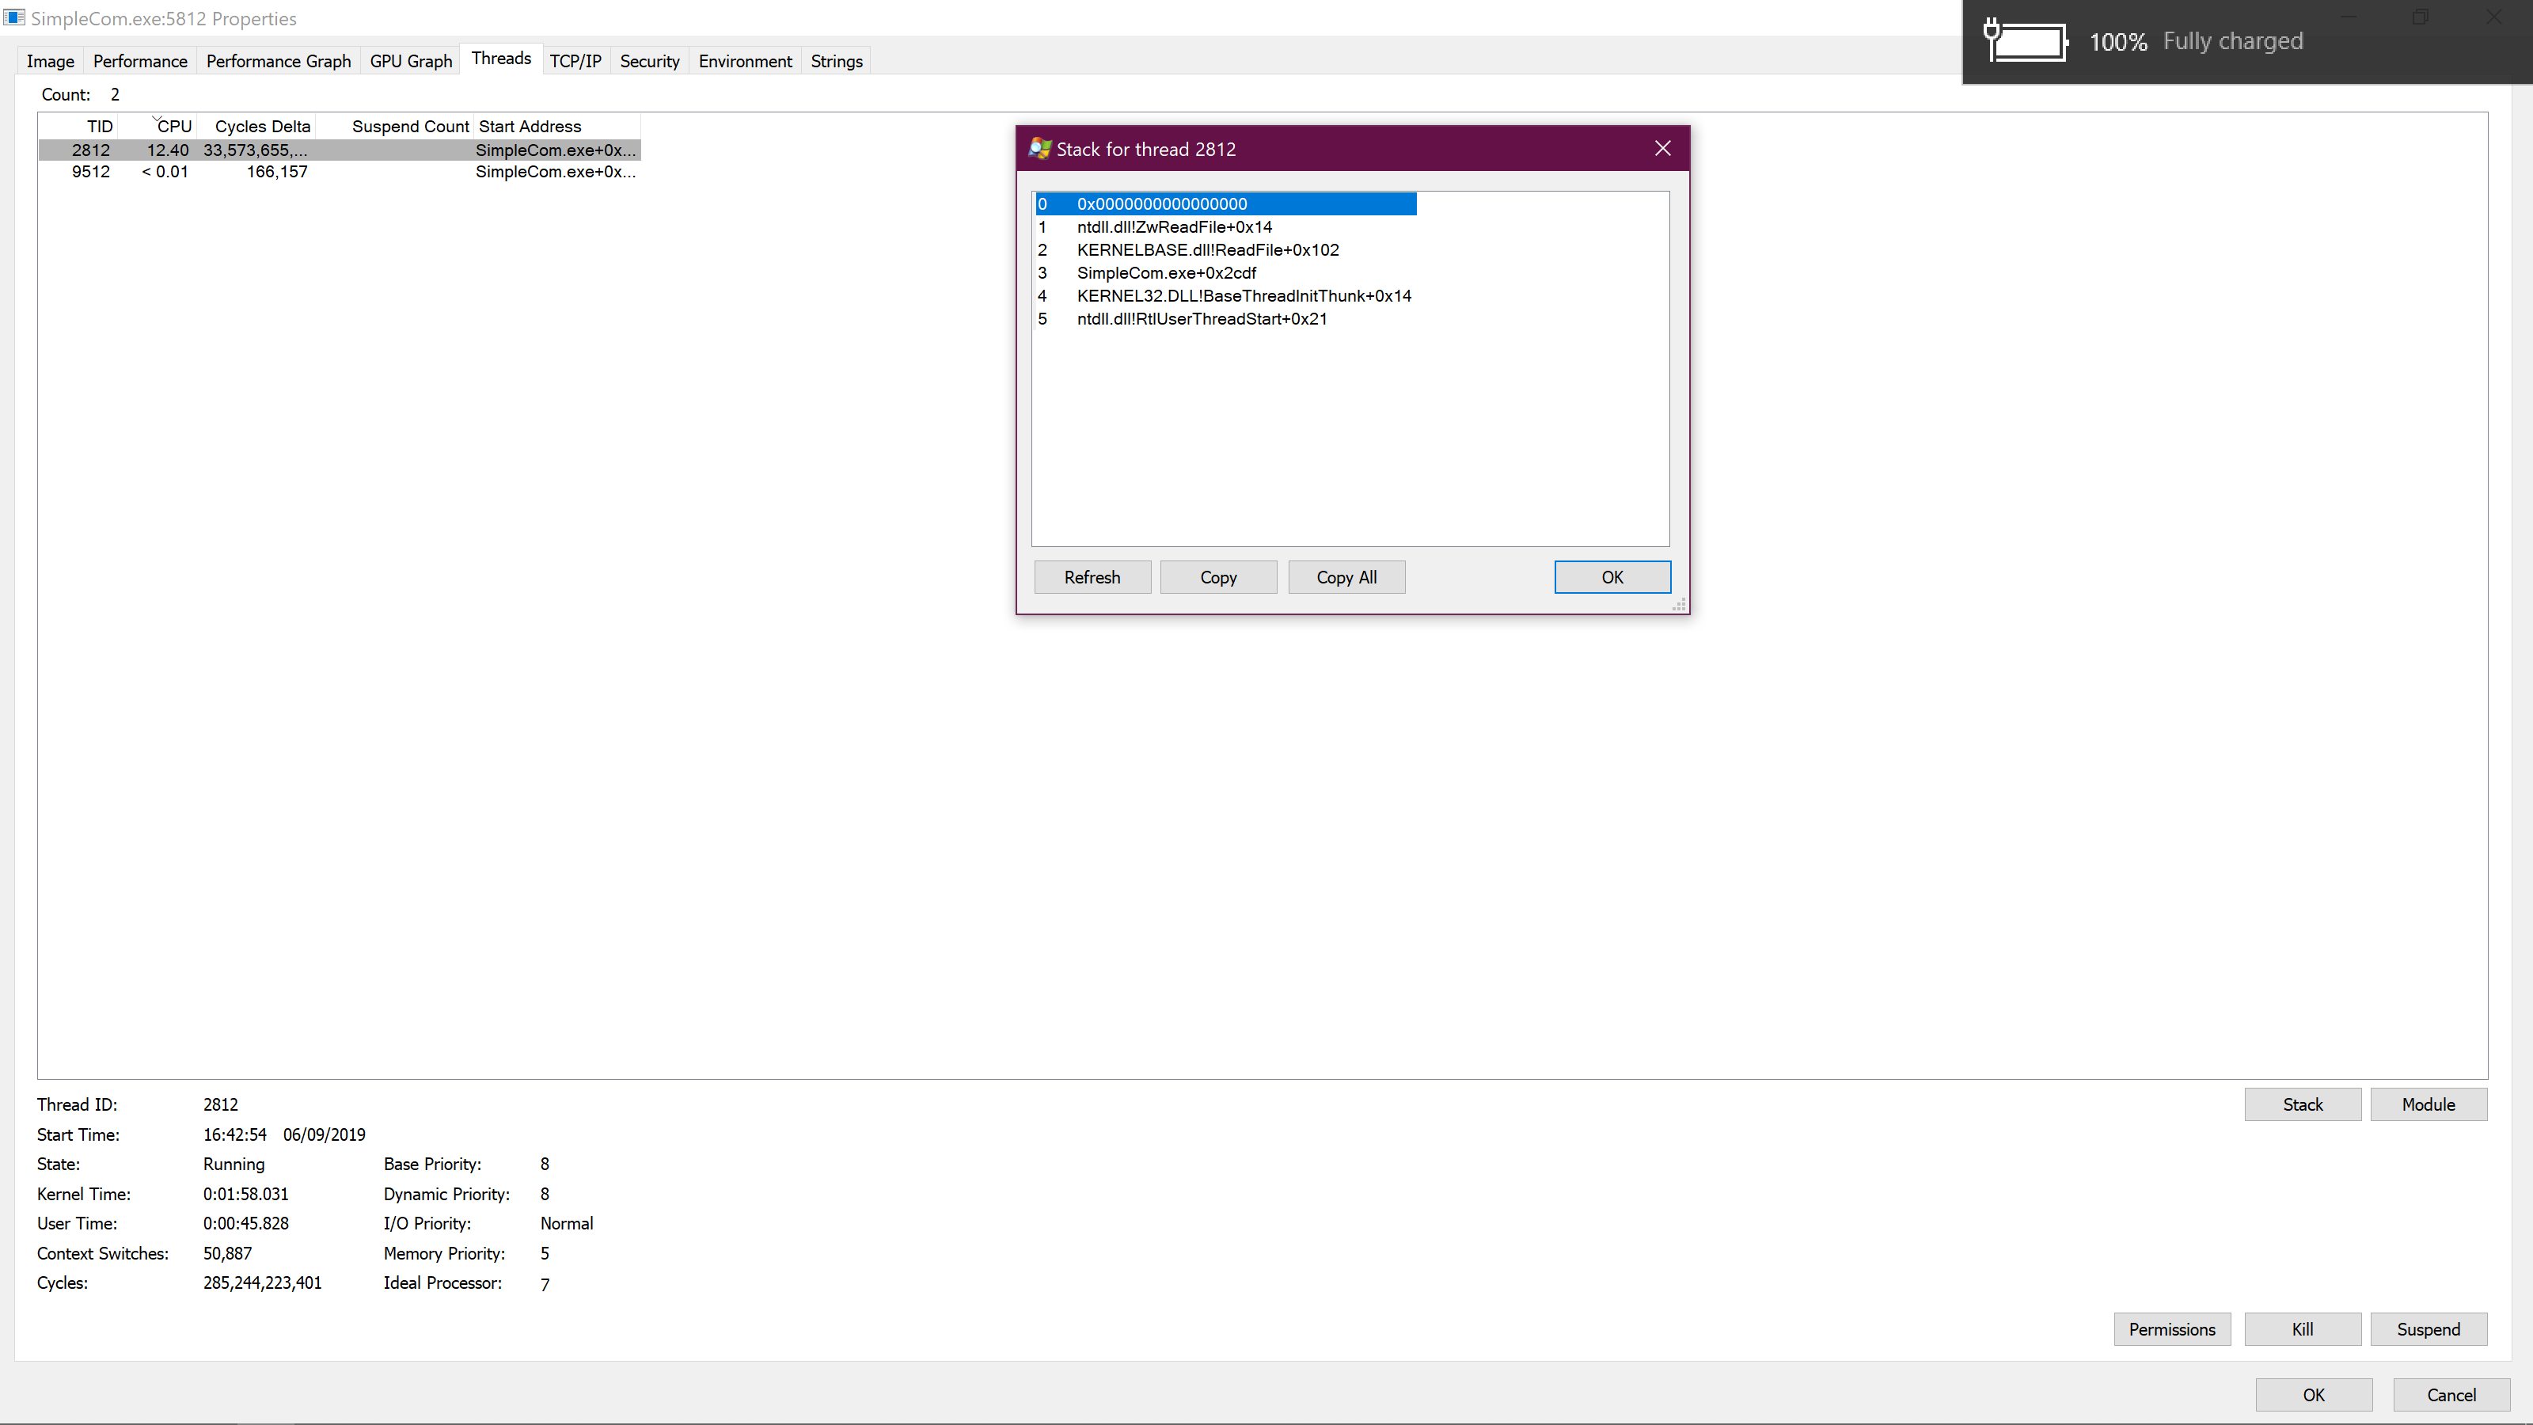This screenshot has width=2533, height=1425.
Task: Kill the selected thread
Action: [2302, 1328]
